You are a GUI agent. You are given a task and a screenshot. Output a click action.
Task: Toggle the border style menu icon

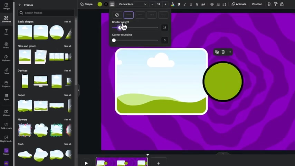[112, 4]
